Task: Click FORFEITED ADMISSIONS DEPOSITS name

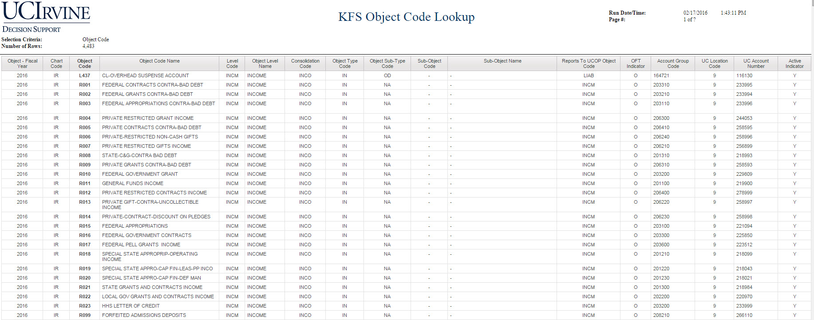Action: point(144,315)
